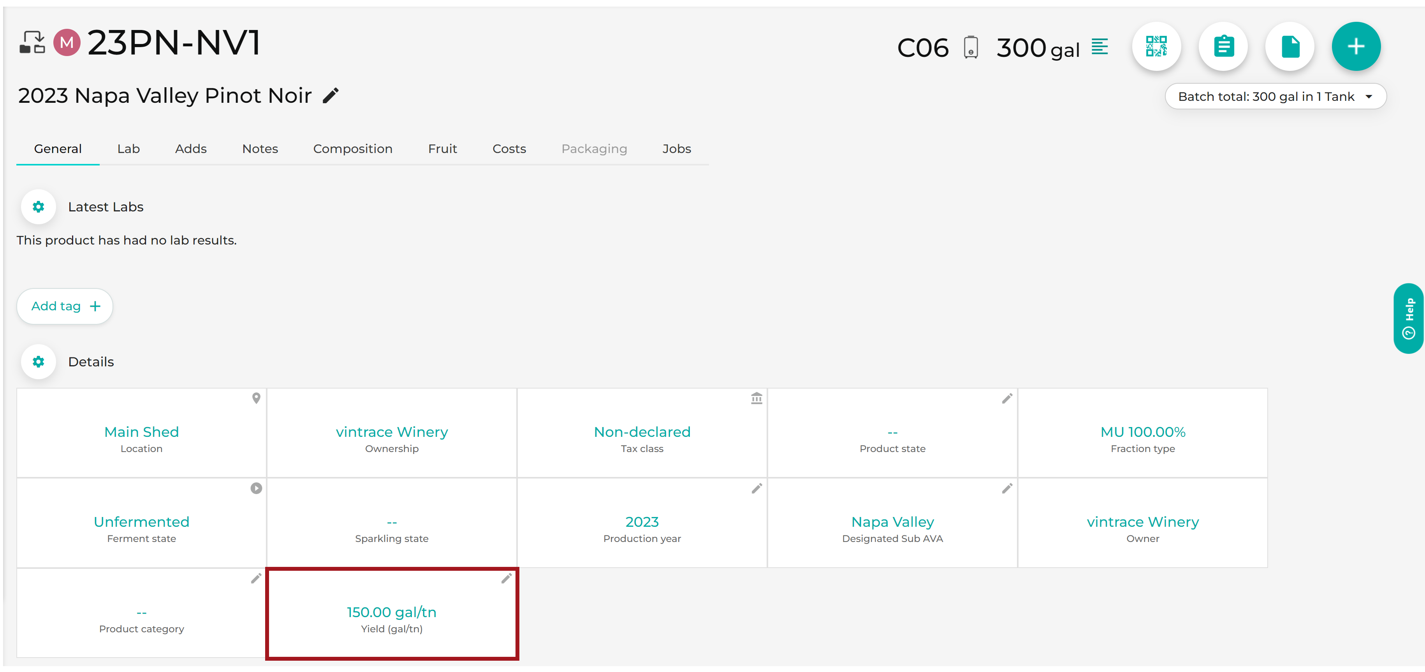Click the Sparkling state tile
Screen dimensions: 1425x672
click(x=392, y=523)
